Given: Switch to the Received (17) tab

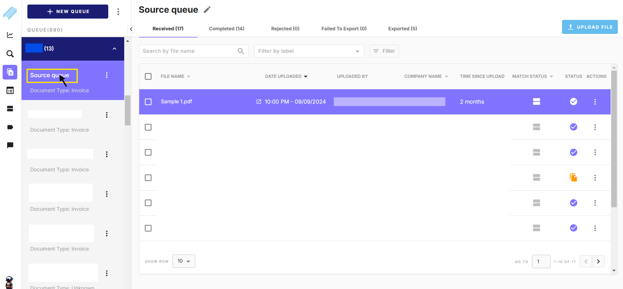Looking at the screenshot, I should [168, 29].
